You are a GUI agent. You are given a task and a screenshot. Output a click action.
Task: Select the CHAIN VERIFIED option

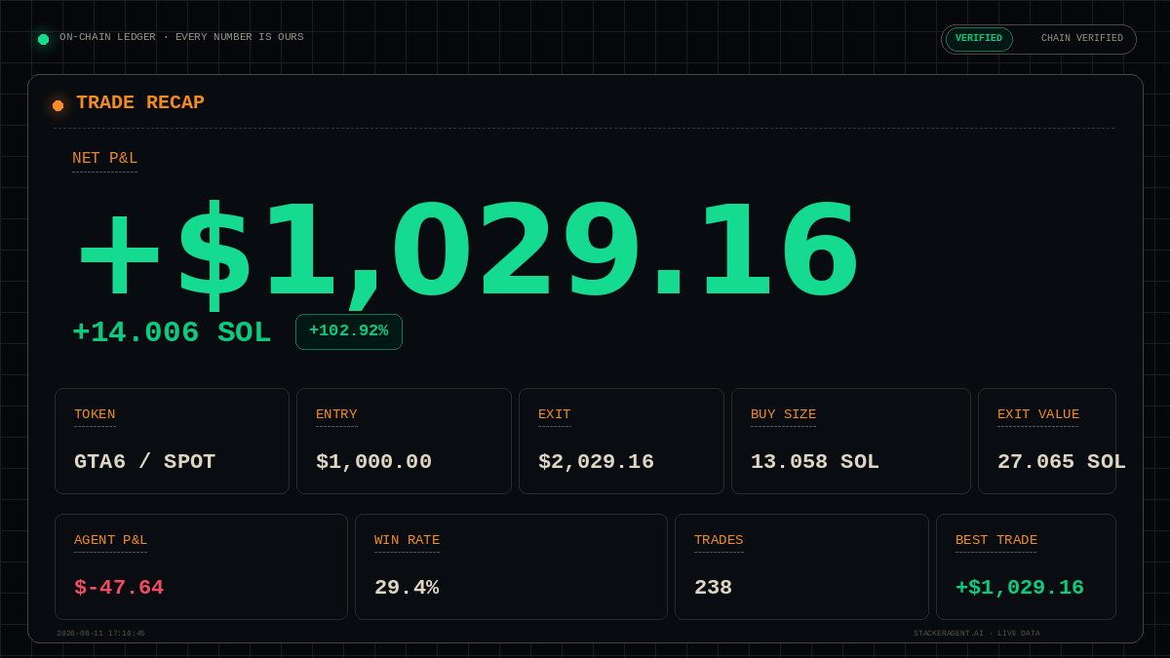click(x=1082, y=39)
